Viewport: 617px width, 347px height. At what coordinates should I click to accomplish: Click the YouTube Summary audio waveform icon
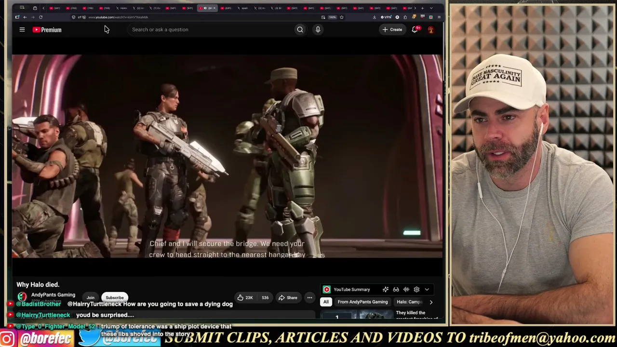click(406, 290)
